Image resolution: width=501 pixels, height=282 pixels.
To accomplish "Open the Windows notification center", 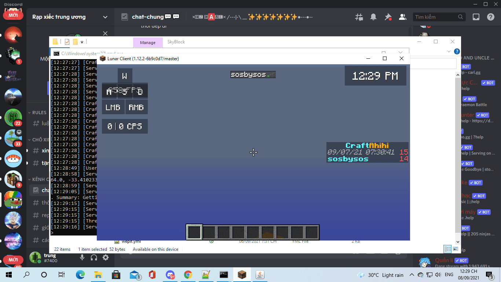I will [489, 275].
